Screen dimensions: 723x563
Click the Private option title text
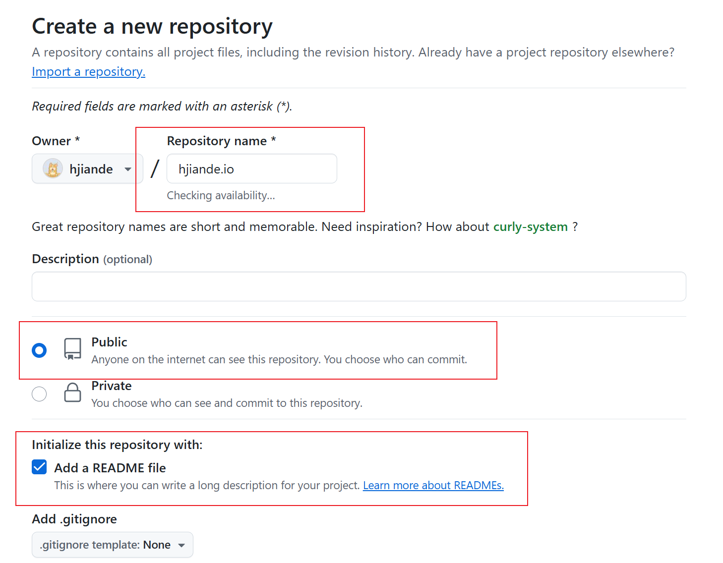coord(112,386)
